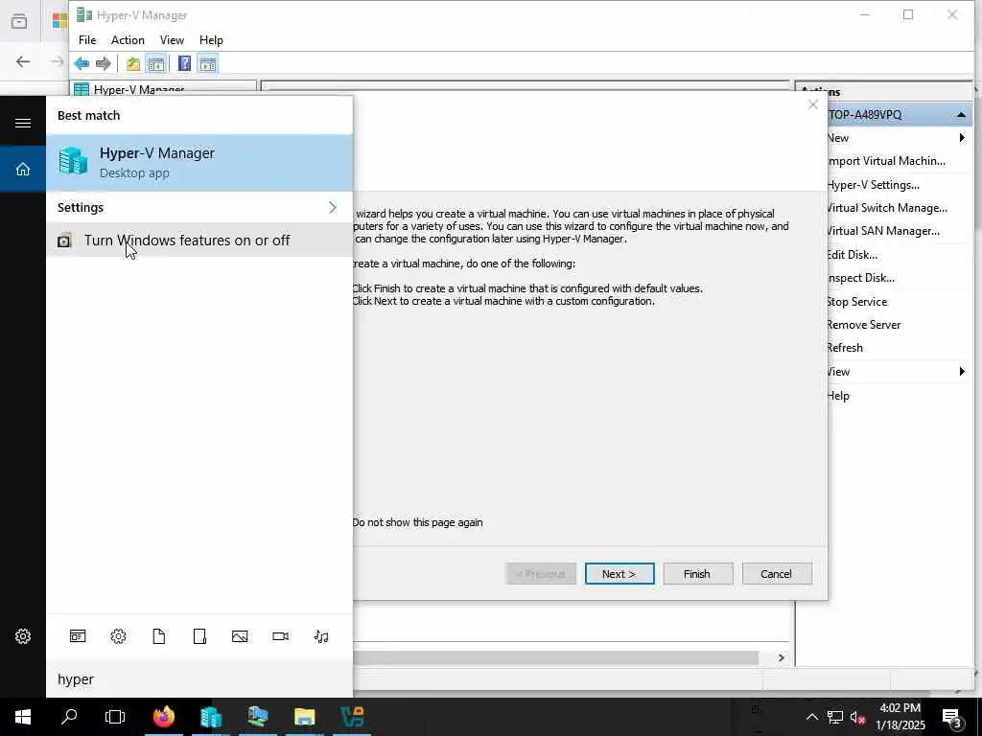Open the View menu in Hyper-V Manager
The width and height of the screenshot is (982, 736).
pyautogui.click(x=172, y=40)
